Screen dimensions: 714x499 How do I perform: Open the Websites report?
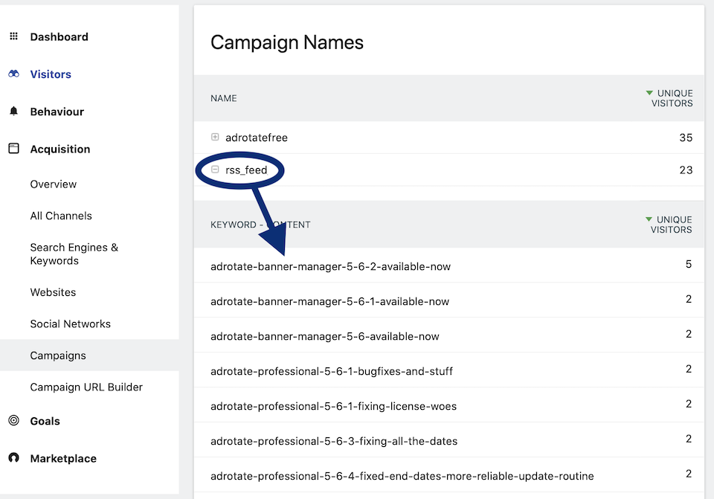tap(53, 292)
